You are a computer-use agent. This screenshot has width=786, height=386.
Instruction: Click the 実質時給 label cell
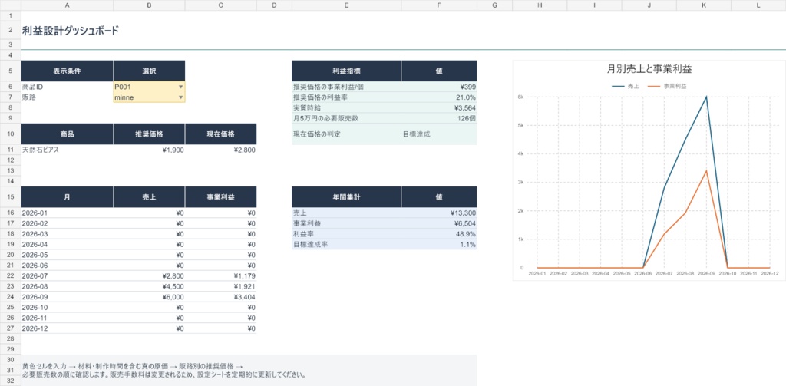(346, 107)
